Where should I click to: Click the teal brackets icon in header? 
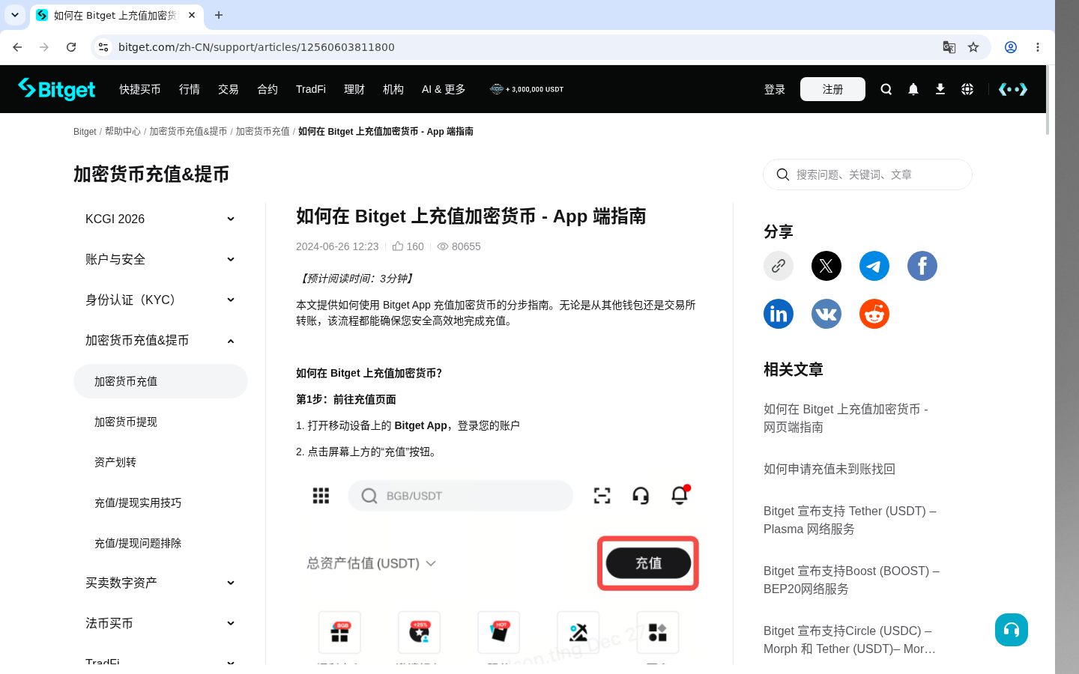click(x=1013, y=89)
